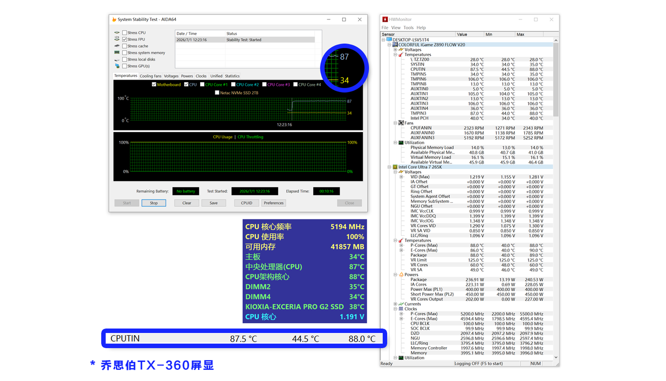
Task: Click the HWMonitor scrollbar down arrow
Action: 556,358
